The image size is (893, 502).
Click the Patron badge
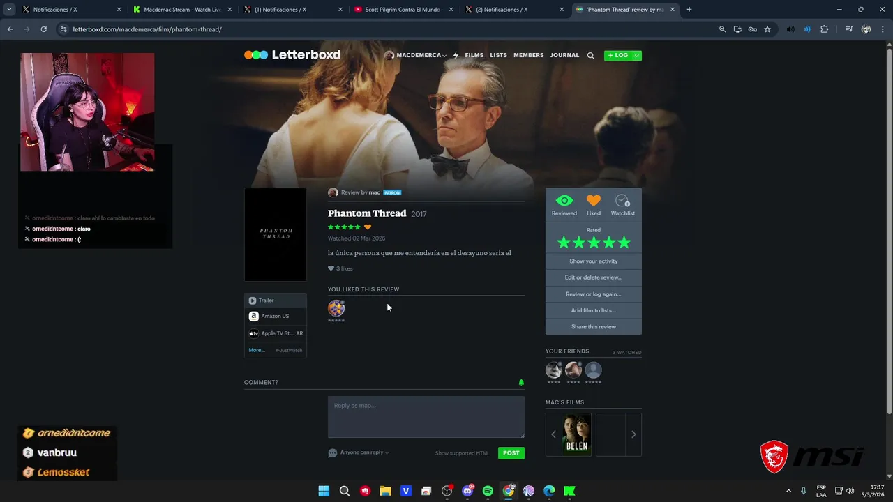[392, 192]
